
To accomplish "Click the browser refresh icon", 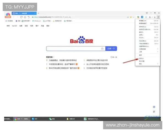I will click(21, 17).
